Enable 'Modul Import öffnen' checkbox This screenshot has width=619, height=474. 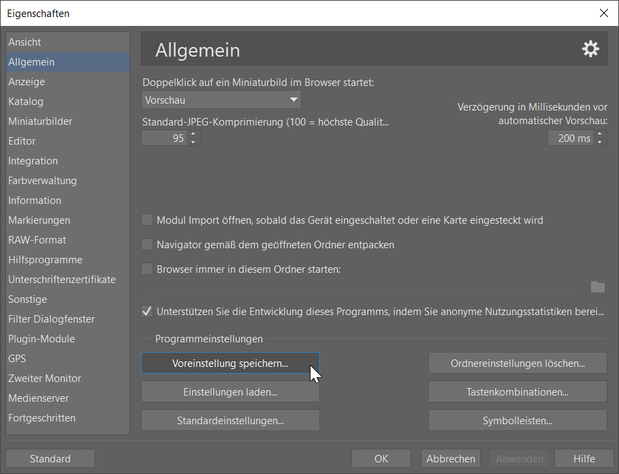point(146,220)
